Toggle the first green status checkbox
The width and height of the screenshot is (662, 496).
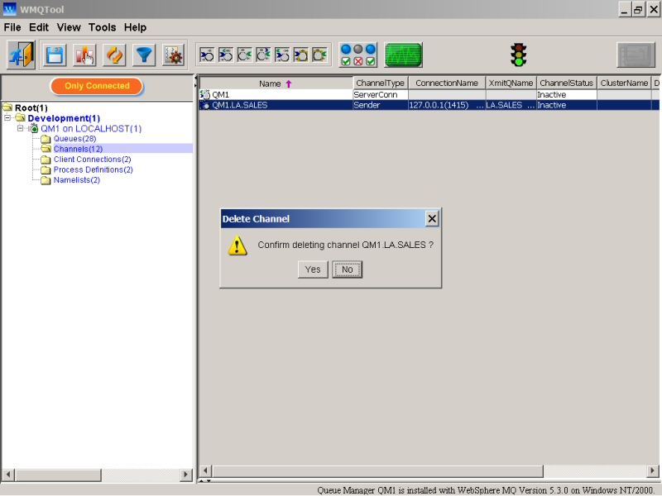[346, 61]
